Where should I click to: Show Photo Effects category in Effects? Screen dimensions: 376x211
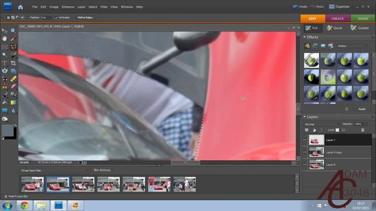323,46
